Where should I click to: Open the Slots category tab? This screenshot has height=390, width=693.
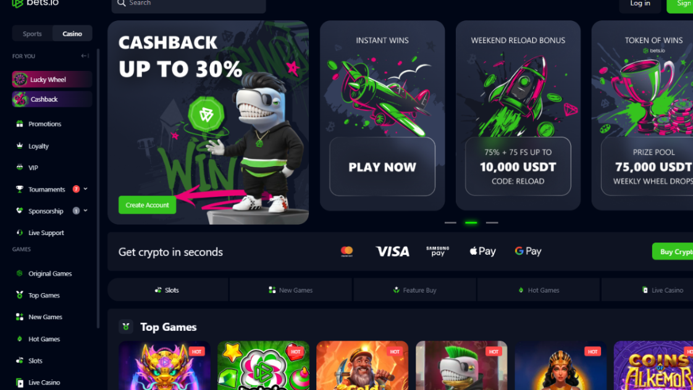click(x=168, y=290)
